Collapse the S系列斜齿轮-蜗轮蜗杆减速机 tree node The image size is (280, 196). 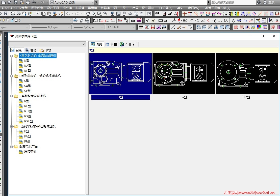[x=12, y=76]
